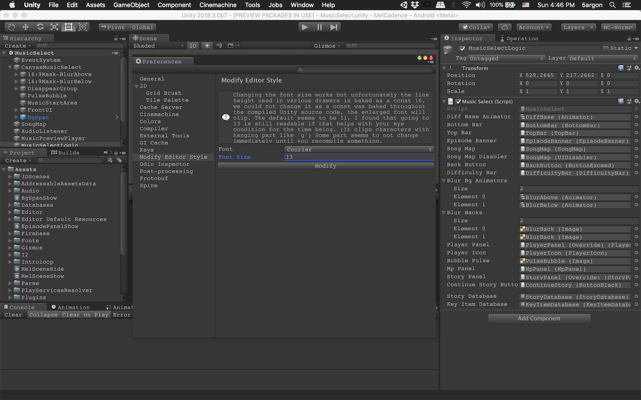The image size is (641, 400).
Task: Toggle MusicSelectLogic active checkbox
Action: [462, 48]
